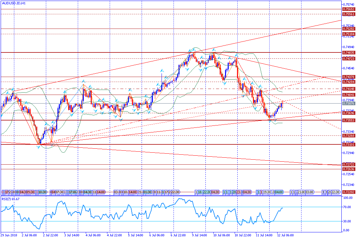Click the 29 Jun 2018 date label

click(x=9, y=235)
